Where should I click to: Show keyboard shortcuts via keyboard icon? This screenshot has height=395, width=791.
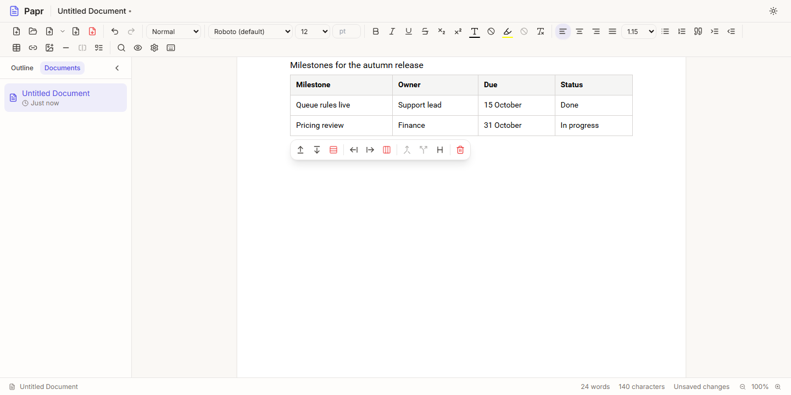pyautogui.click(x=171, y=48)
